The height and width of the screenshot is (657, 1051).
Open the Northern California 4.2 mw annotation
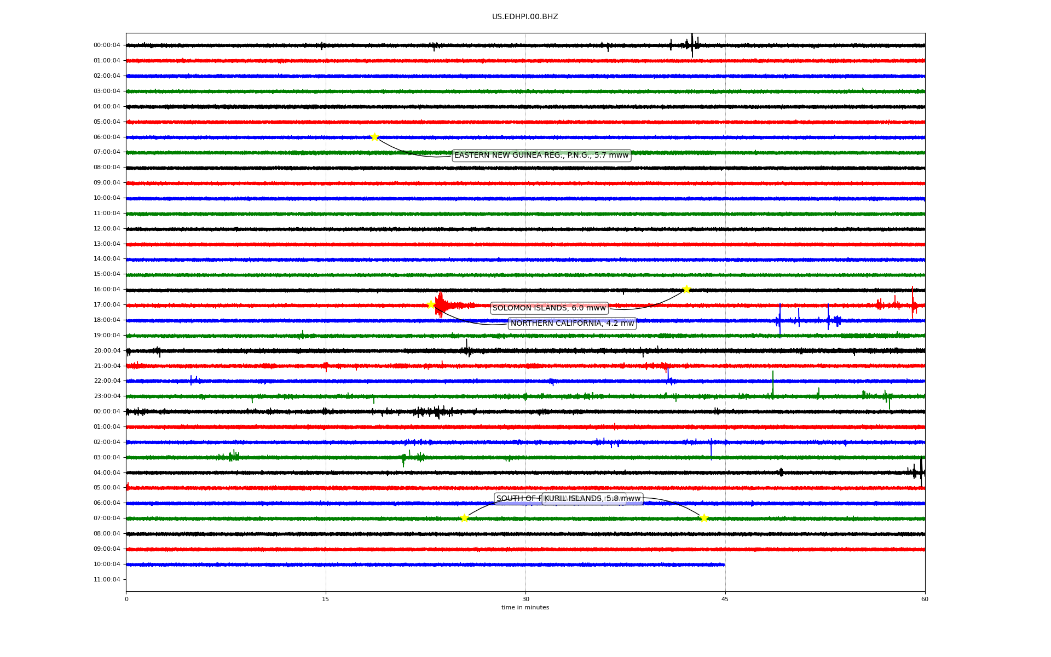pyautogui.click(x=572, y=324)
